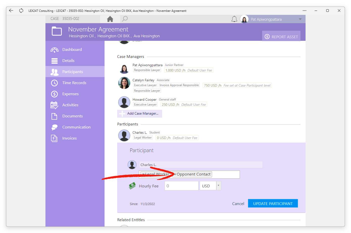Open the Details section
The height and width of the screenshot is (233, 351).
(x=75, y=61)
